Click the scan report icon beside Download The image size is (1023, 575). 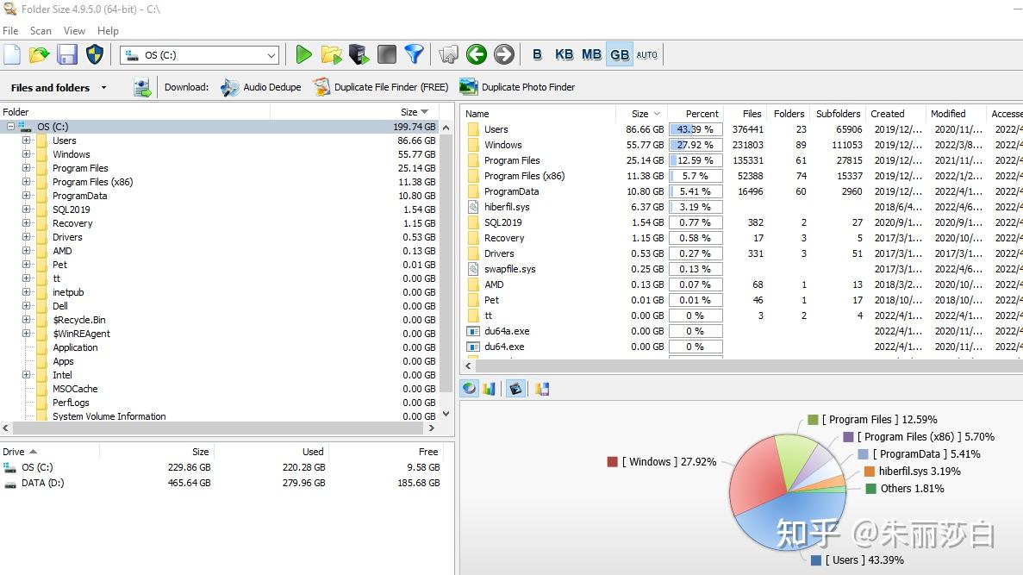click(x=142, y=87)
